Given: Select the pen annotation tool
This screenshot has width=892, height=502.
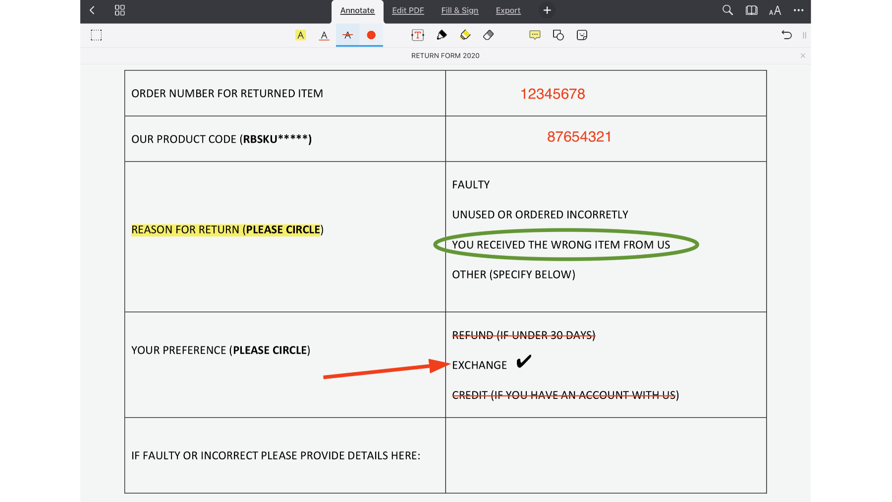Looking at the screenshot, I should coord(442,35).
